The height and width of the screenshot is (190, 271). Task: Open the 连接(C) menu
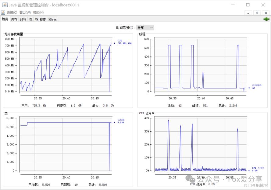[x=12, y=12]
